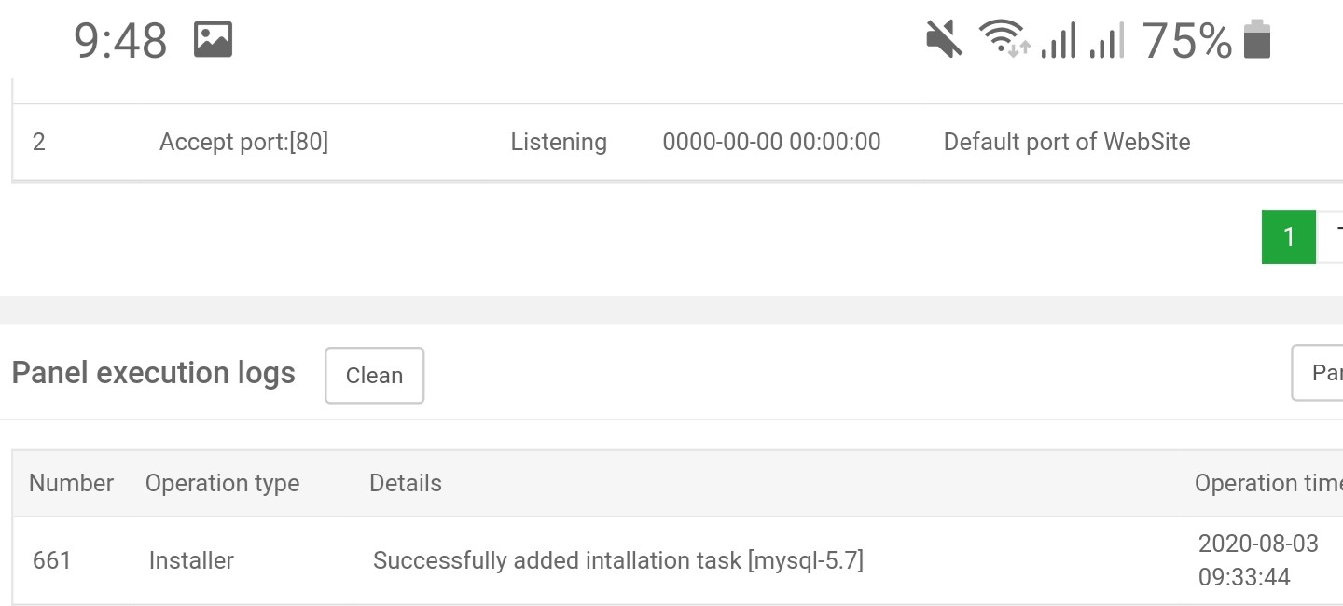Tap the 9:48 clock
1343x606 pixels.
(120, 41)
